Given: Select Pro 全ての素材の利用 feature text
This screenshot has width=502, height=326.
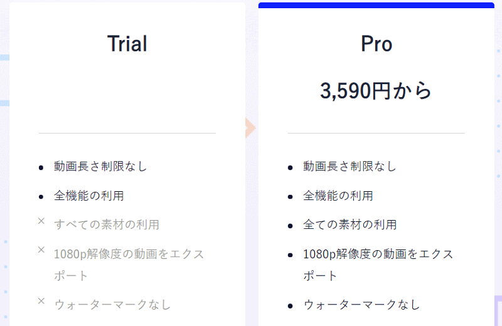Looking at the screenshot, I should click(x=350, y=224).
